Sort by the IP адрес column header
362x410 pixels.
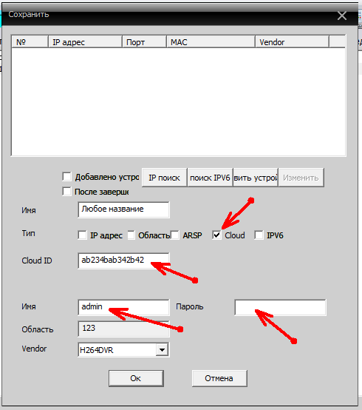86,42
